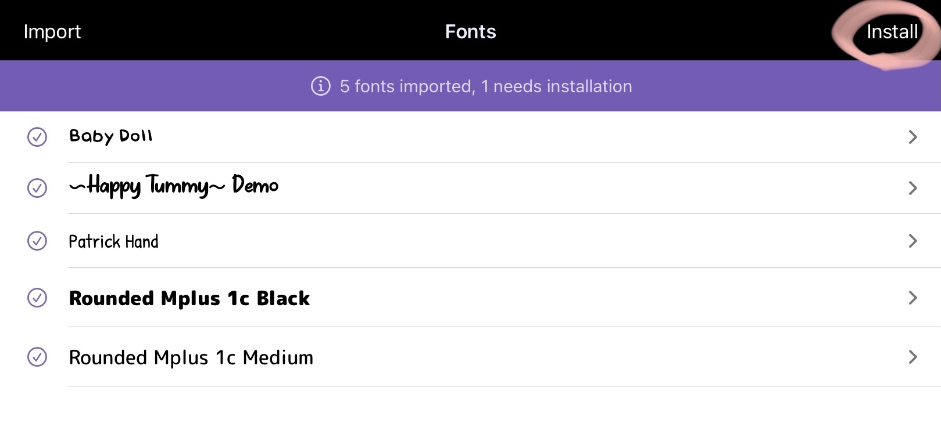941x445 pixels.
Task: Expand Rounded Mplus 1c Medium chevron
Action: 913,357
